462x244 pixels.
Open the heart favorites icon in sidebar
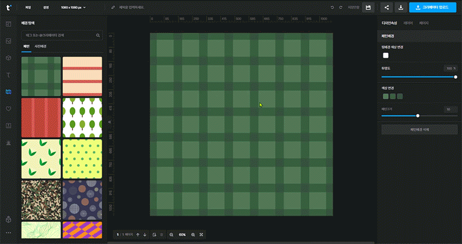point(8,109)
